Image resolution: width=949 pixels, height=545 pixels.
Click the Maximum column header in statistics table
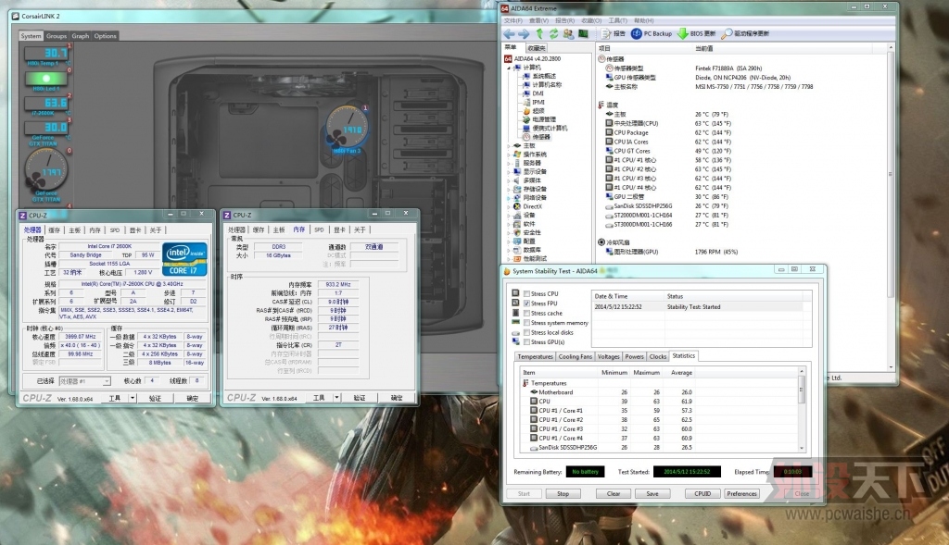tap(646, 373)
